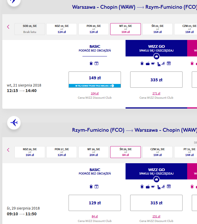Viewport: 197px width, 224px height.
Task: Choose outbound WIZZ GO fare 335 zł
Action: pos(156,80)
